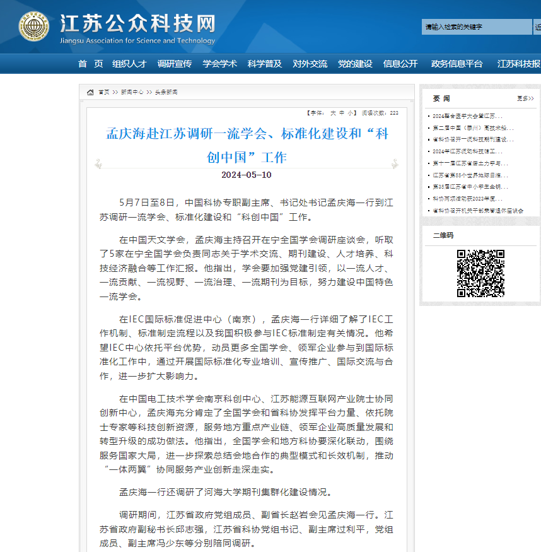This screenshot has width=541, height=552.
Task: Select 信息公开 in the navigation bar
Action: click(400, 64)
